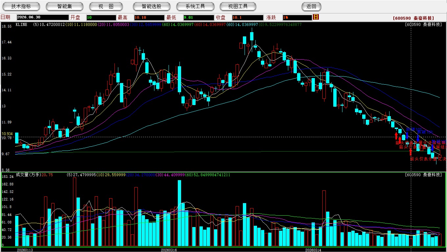Viewport: 447px width, 252px height.
Task: Click the MA value (5)10.47200012
Action: coord(49,24)
